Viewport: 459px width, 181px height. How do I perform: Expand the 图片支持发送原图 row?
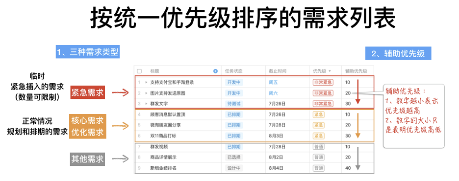[x=146, y=93]
